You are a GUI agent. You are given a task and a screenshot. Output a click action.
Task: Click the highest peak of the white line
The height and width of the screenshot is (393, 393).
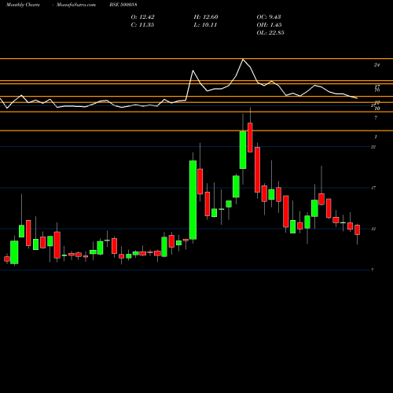pyautogui.click(x=243, y=60)
